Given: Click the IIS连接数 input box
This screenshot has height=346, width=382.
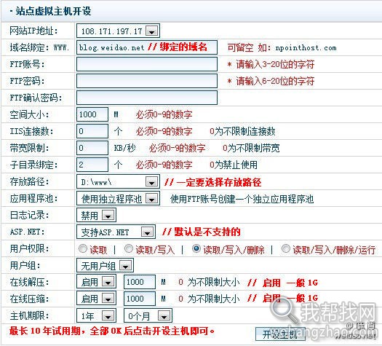Looking at the screenshot, I should (92, 131).
